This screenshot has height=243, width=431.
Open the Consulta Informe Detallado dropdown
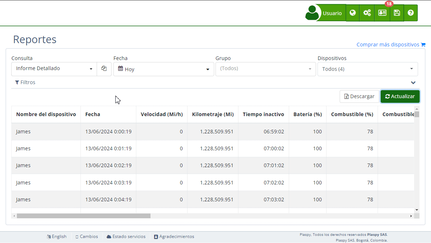point(54,69)
